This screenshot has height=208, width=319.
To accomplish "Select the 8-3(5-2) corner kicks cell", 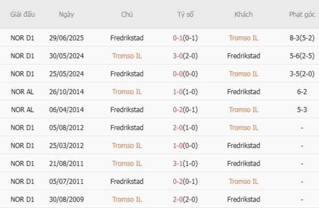I will coord(302,38).
